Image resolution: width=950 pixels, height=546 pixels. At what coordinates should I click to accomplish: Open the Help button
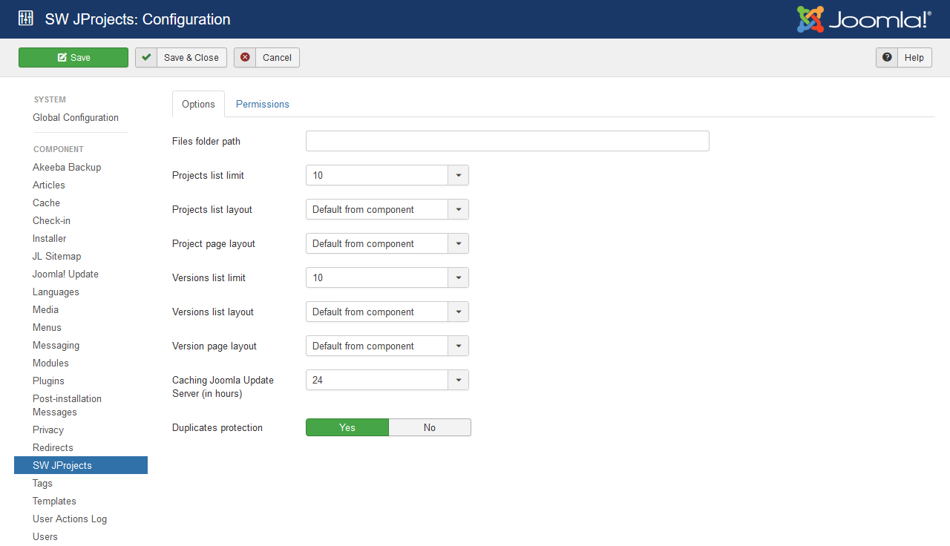[x=903, y=57]
